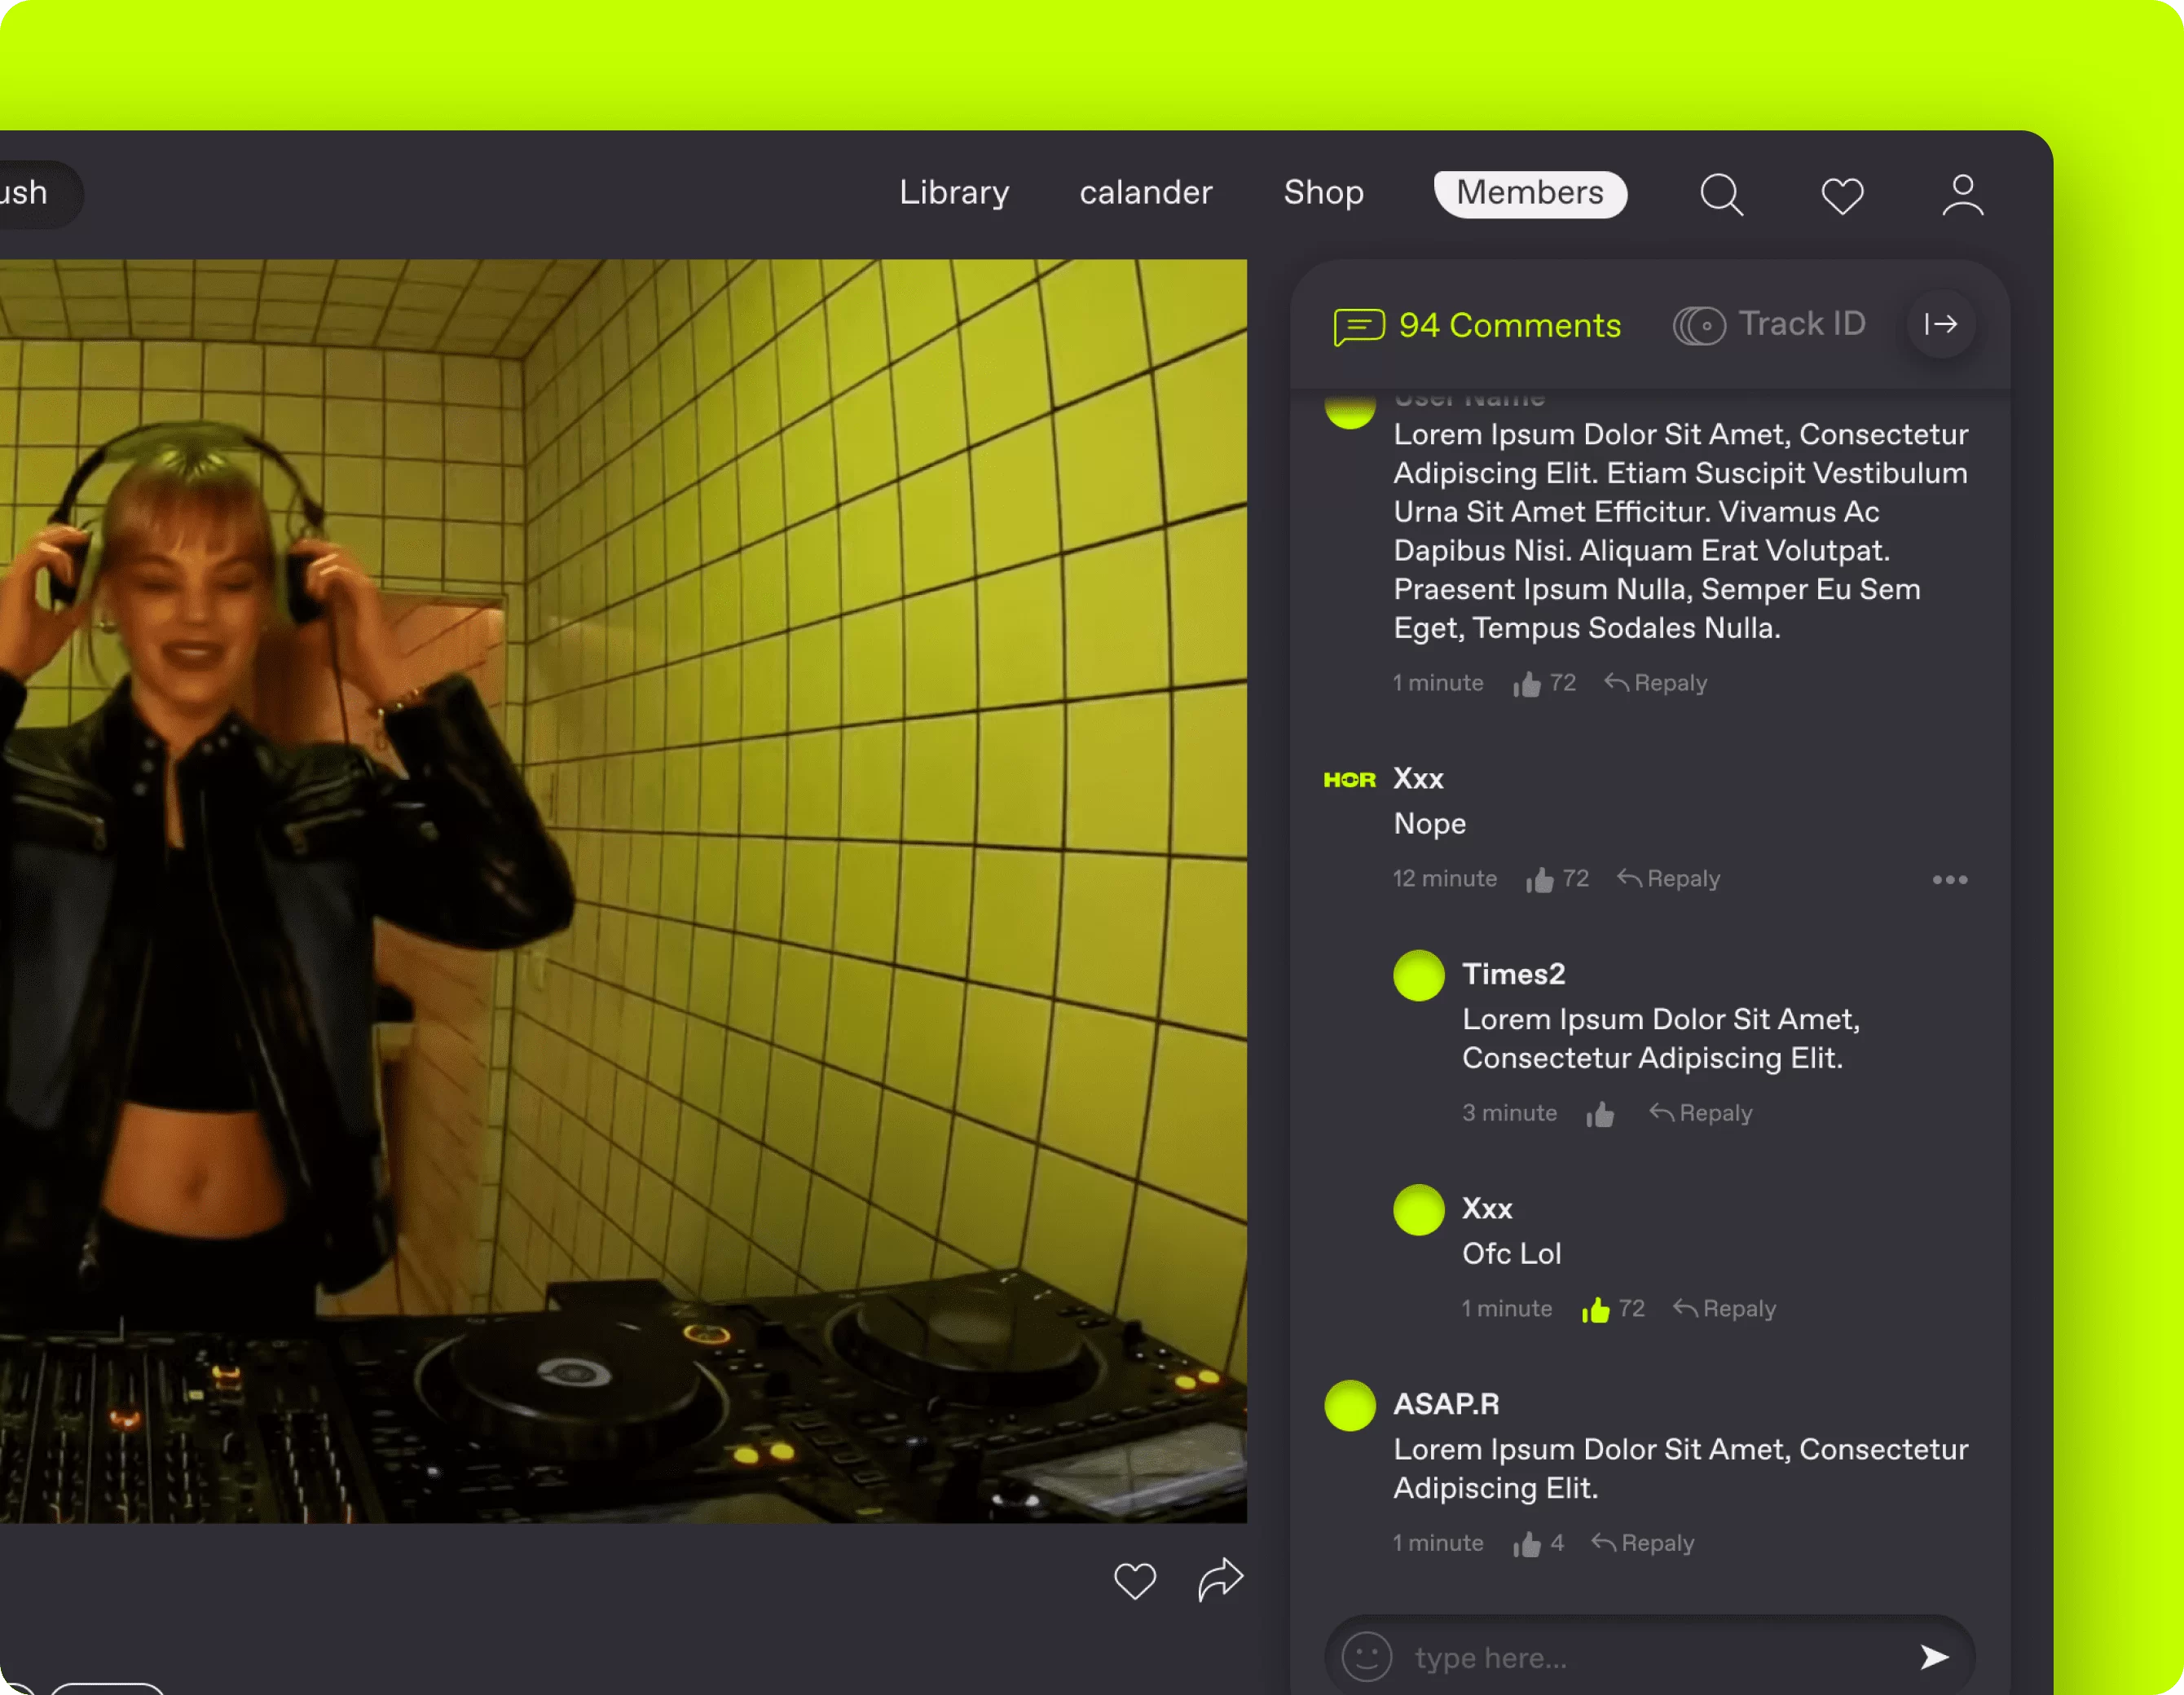Open the user profile icon
This screenshot has width=2184, height=1695.
click(x=1963, y=194)
